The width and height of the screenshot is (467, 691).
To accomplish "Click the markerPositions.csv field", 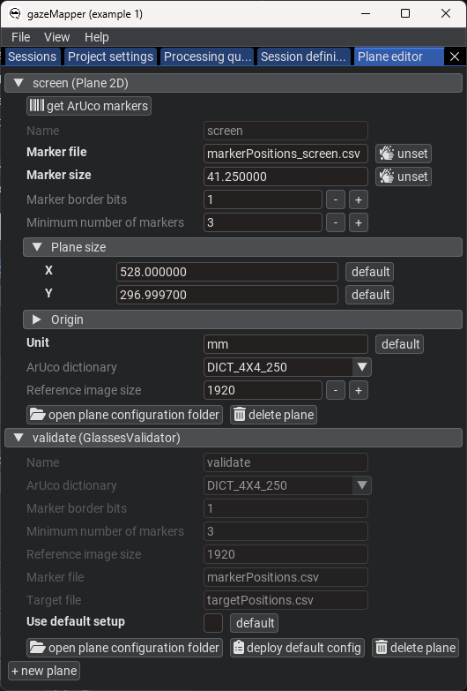I will [285, 577].
